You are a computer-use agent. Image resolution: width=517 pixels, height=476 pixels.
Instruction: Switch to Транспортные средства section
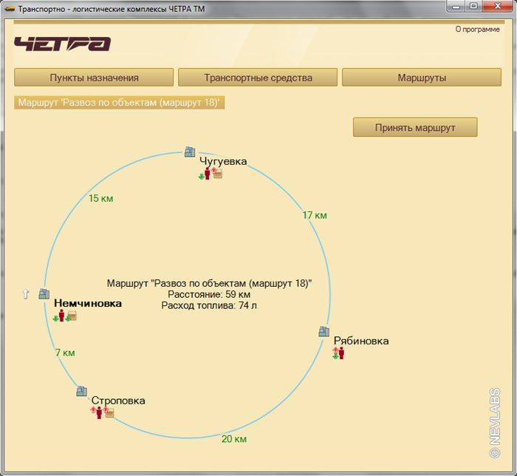point(258,78)
